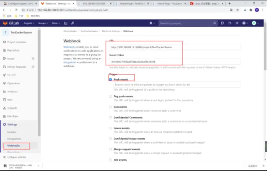Viewport: 268px width, 171px height.
Task: Follow the Webhooks link in description
Action: click(x=69, y=47)
